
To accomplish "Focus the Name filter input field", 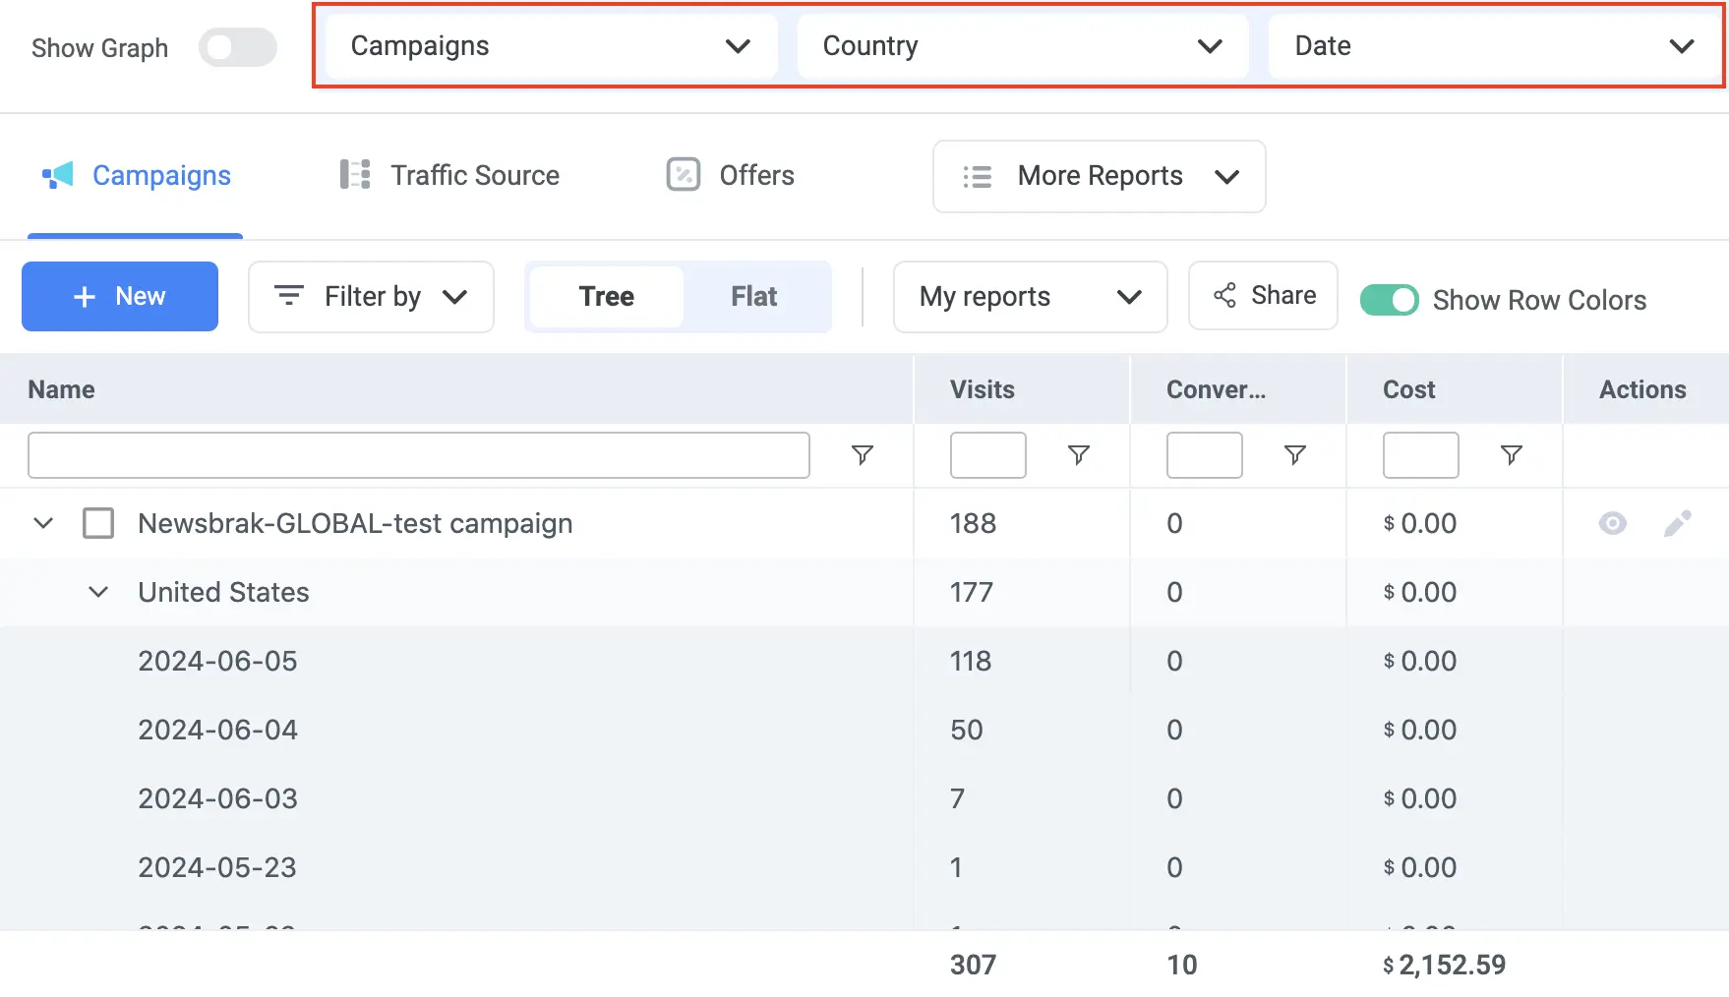I will (x=419, y=455).
